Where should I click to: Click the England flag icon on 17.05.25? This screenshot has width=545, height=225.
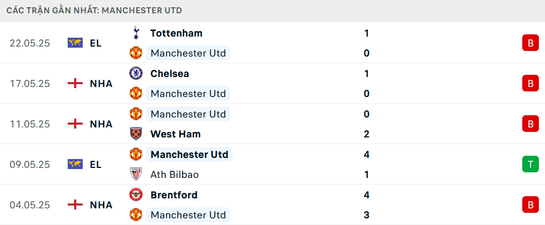75,83
